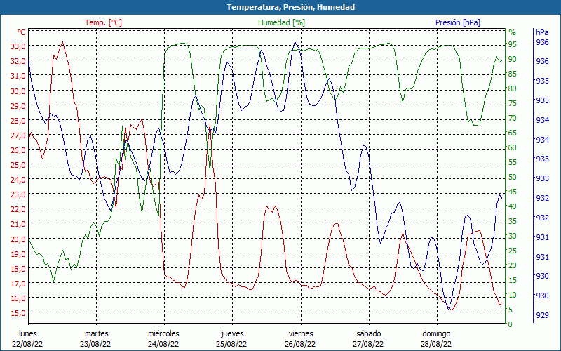The height and width of the screenshot is (351, 561).
Task: Click the "°C" unit atop the temperature axis
Action: click(x=22, y=32)
